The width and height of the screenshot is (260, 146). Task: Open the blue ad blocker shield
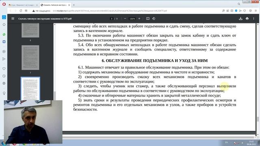236,11
